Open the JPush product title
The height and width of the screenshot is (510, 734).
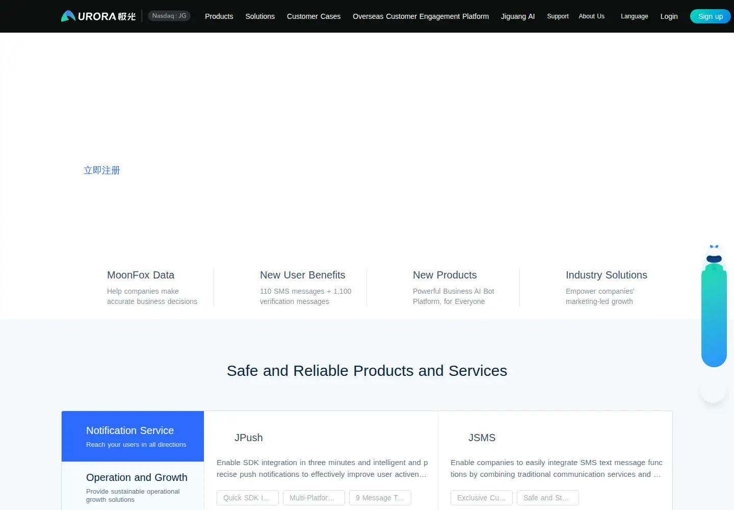tap(249, 438)
